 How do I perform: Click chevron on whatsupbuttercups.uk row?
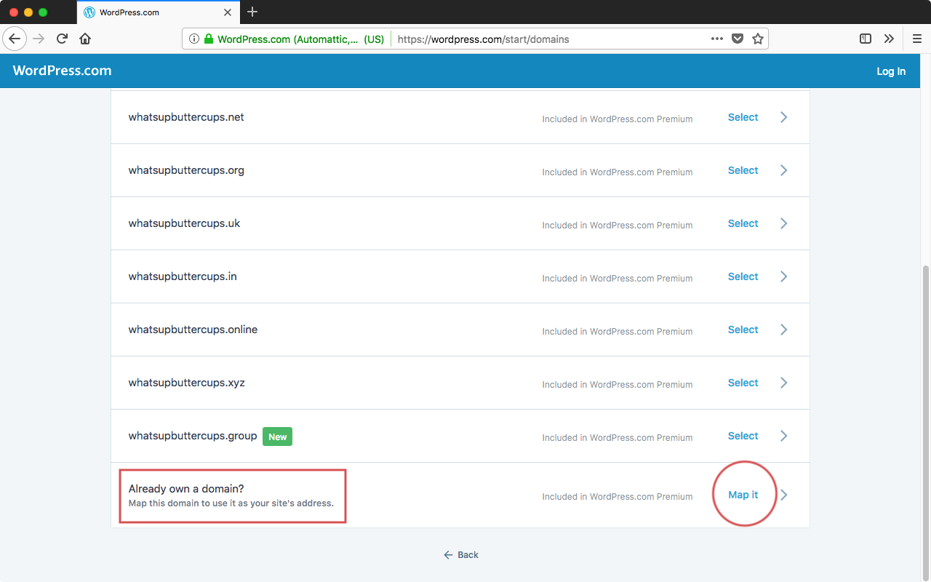[x=784, y=223]
